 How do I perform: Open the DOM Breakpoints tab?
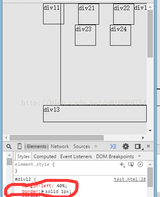(115, 157)
